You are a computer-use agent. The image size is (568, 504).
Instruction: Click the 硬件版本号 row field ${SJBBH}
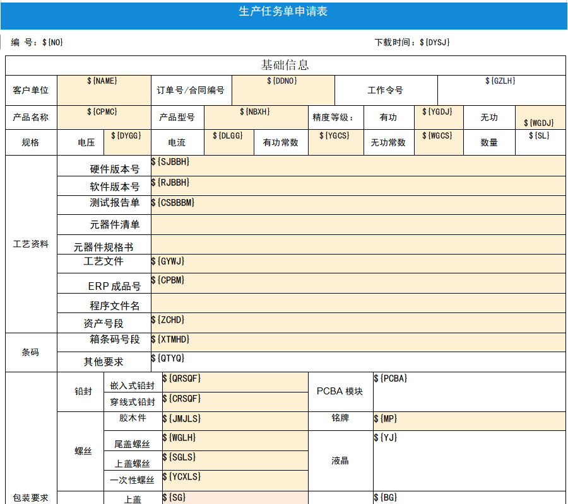click(358, 166)
